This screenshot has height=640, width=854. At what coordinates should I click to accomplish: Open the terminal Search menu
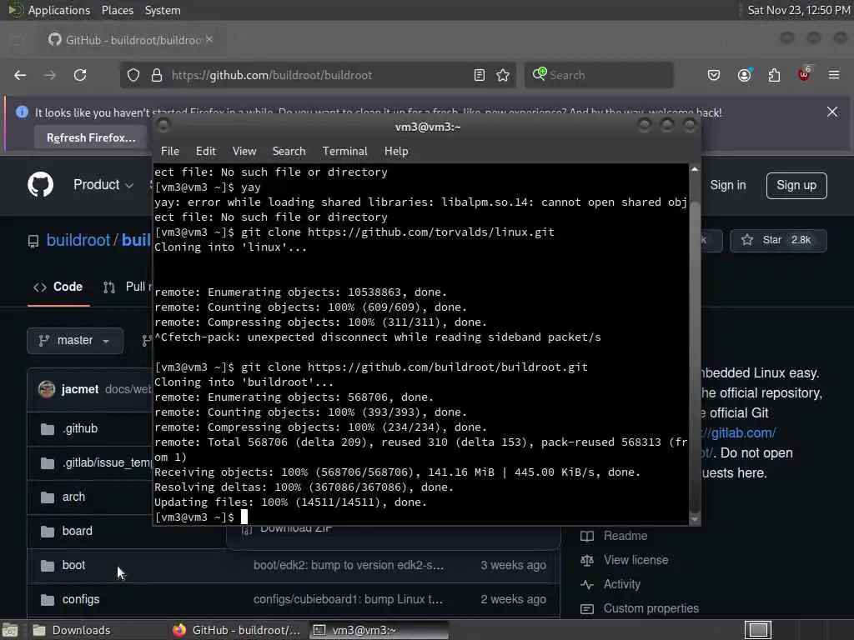(289, 152)
